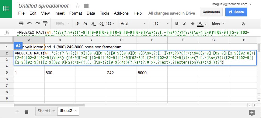Select the cell containing 800
Screen dimensions: 261x118
point(60,73)
